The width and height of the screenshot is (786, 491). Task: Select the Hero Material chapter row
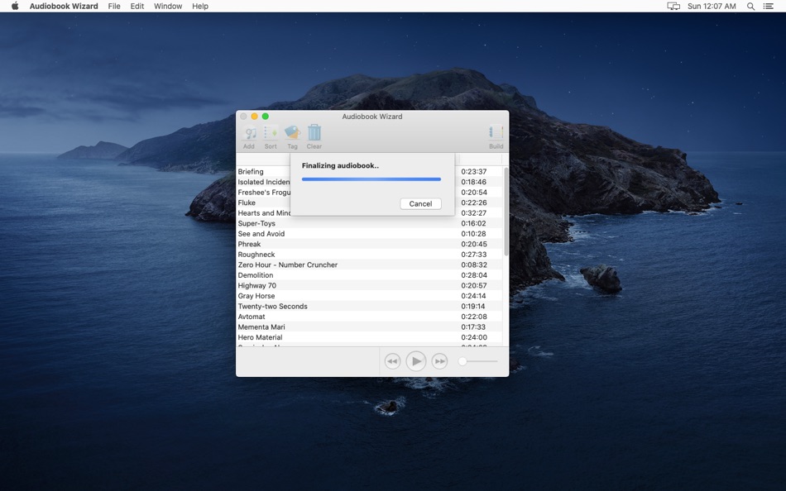point(370,337)
